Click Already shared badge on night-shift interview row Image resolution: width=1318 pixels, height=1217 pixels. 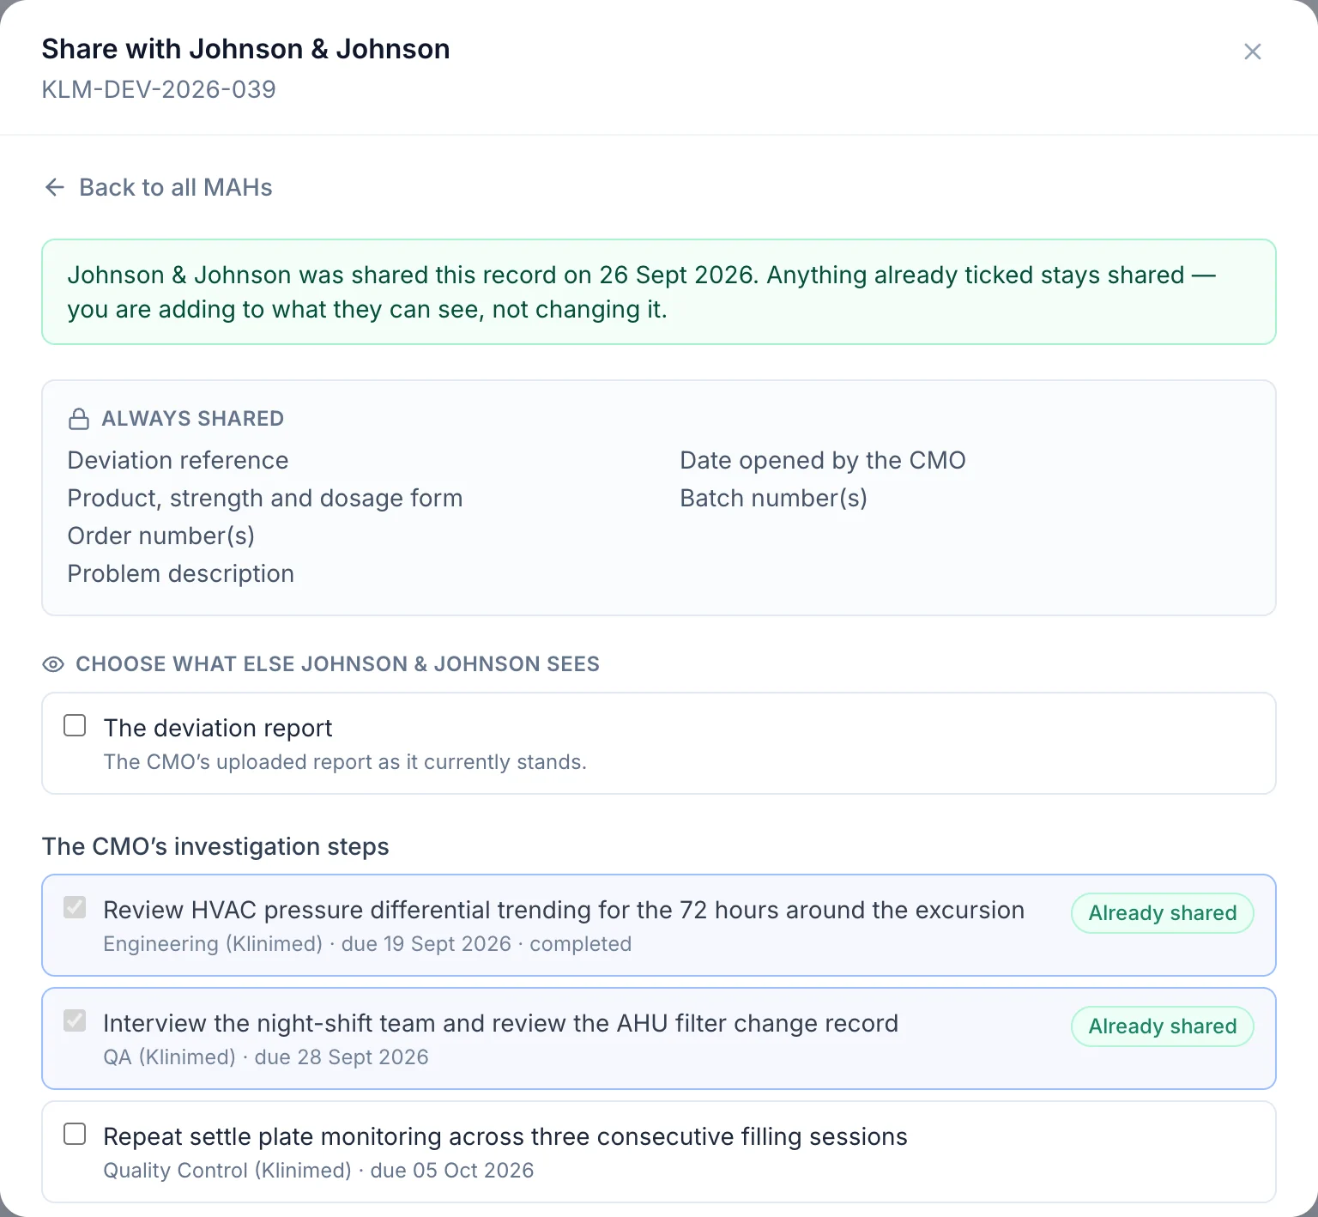click(x=1163, y=1026)
